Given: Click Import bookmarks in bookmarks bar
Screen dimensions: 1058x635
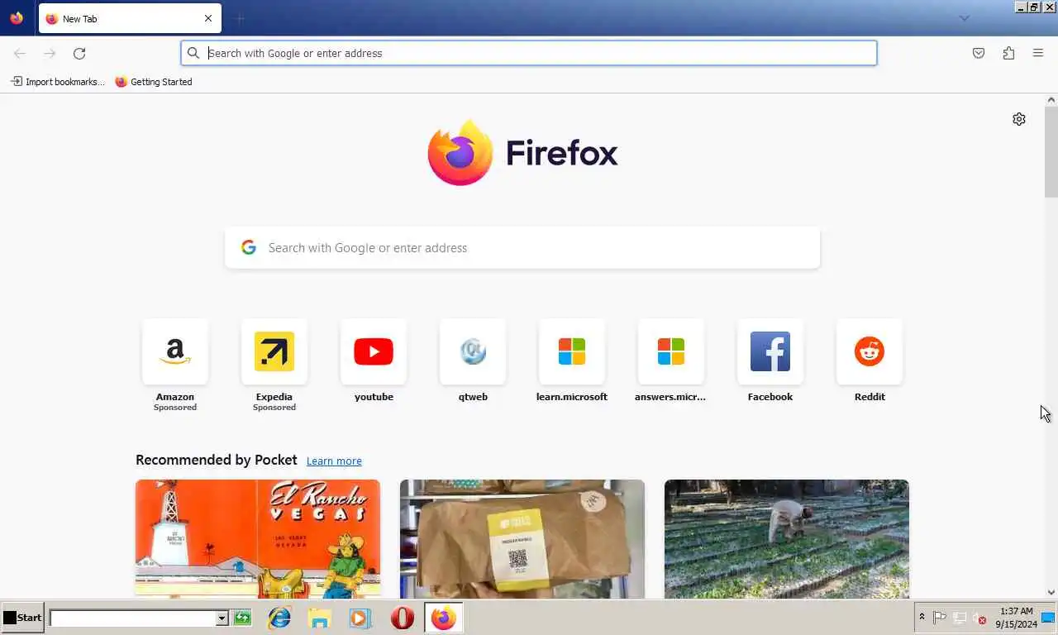Looking at the screenshot, I should (57, 82).
